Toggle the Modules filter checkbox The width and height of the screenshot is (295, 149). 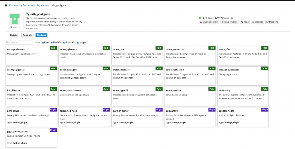click(52, 43)
